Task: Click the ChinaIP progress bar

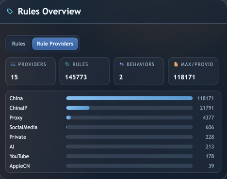Action: (130, 108)
